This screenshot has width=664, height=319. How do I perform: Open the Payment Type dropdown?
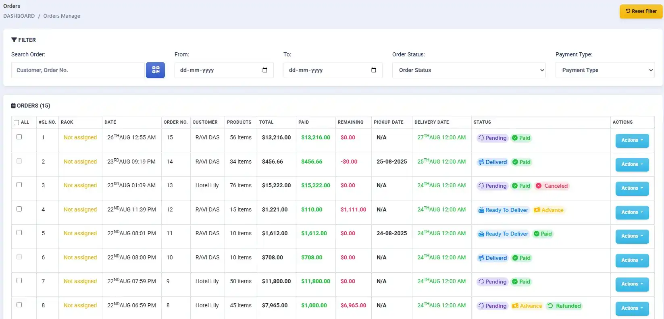tap(605, 70)
